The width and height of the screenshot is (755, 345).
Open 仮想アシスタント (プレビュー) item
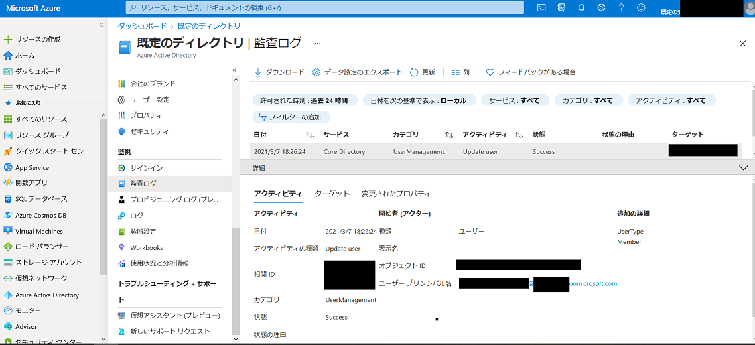pyautogui.click(x=169, y=316)
